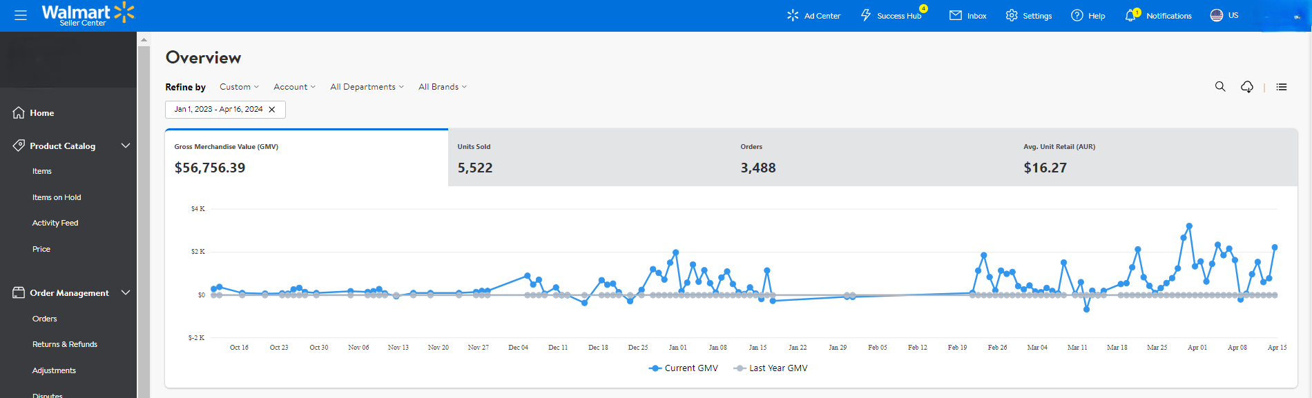Open the Inbox envelope icon

pyautogui.click(x=956, y=15)
